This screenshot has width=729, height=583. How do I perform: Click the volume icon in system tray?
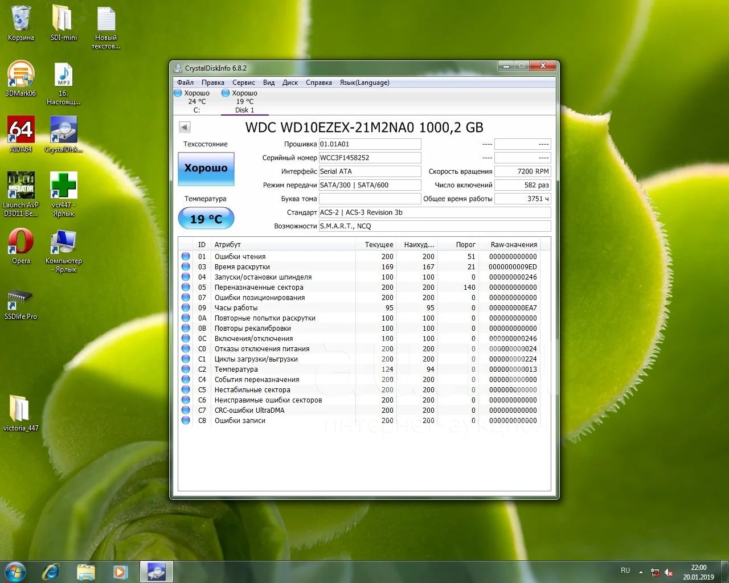coord(669,572)
